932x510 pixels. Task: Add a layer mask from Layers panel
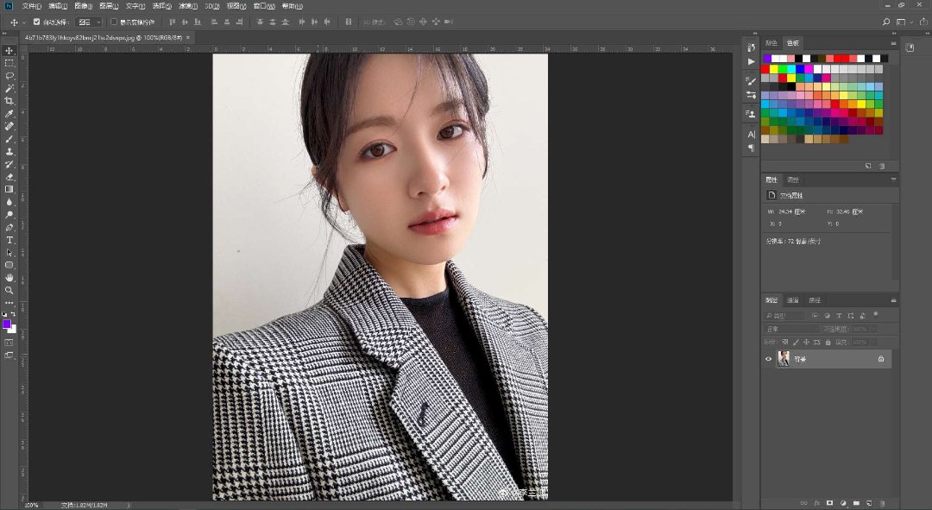click(829, 503)
